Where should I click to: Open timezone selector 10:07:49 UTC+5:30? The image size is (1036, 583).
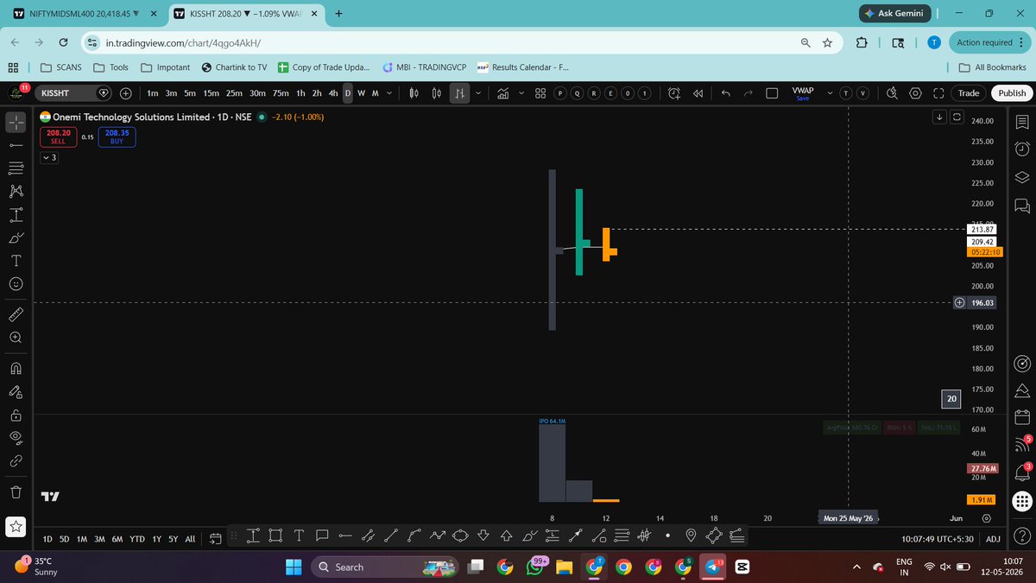(938, 539)
